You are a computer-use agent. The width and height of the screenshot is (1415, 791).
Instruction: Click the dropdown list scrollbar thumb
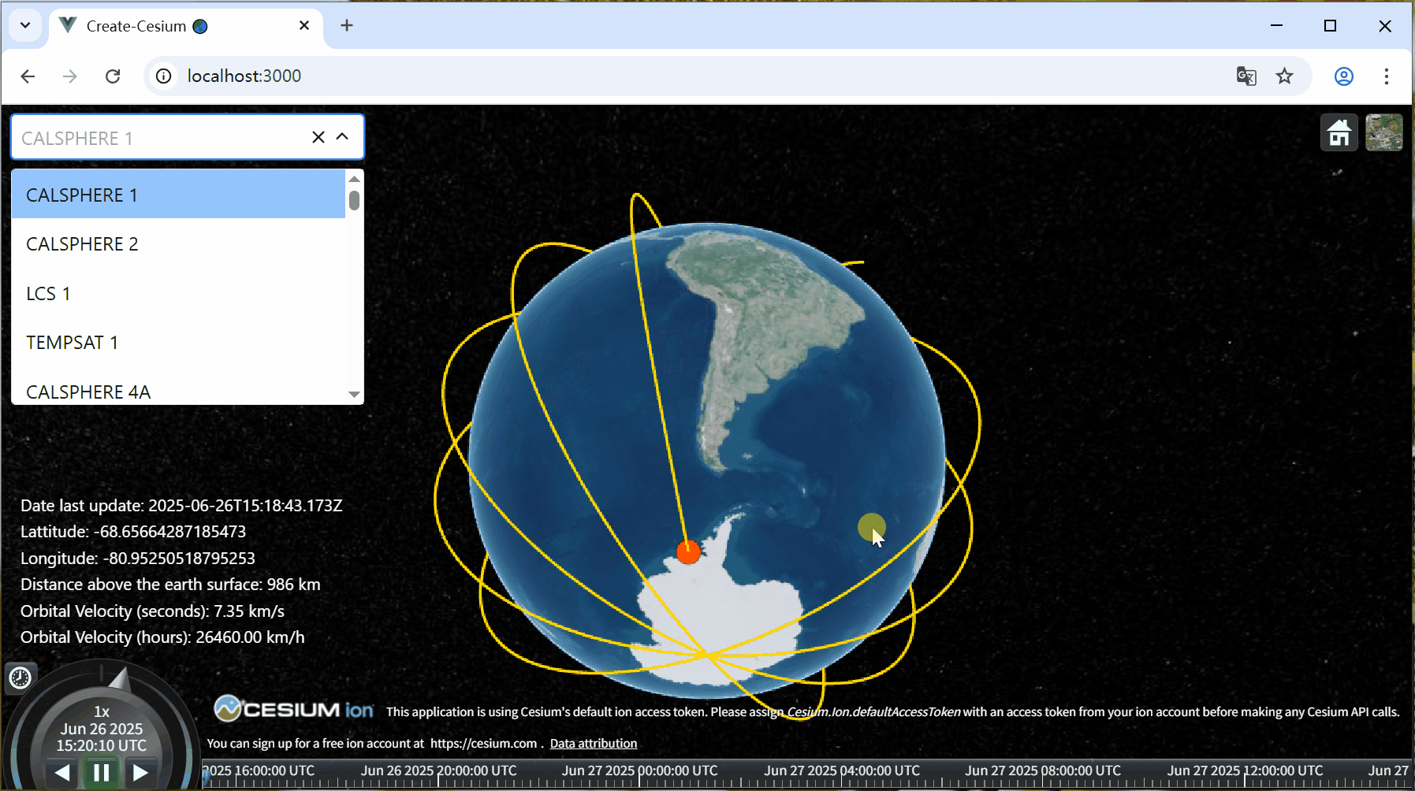[x=355, y=200]
